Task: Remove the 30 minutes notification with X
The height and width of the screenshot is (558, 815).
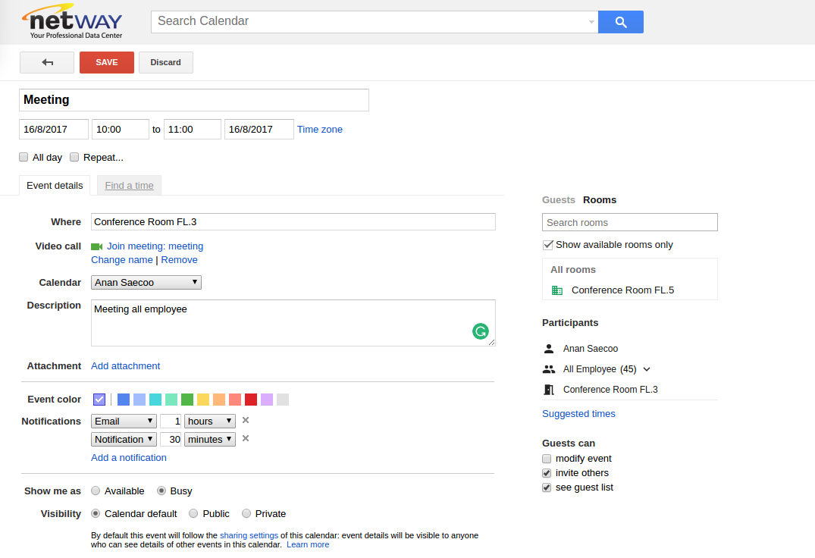Action: click(x=246, y=439)
